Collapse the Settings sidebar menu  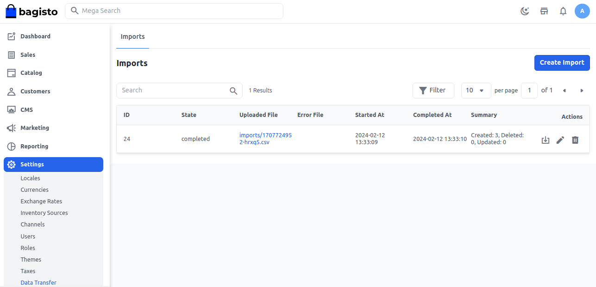point(32,164)
